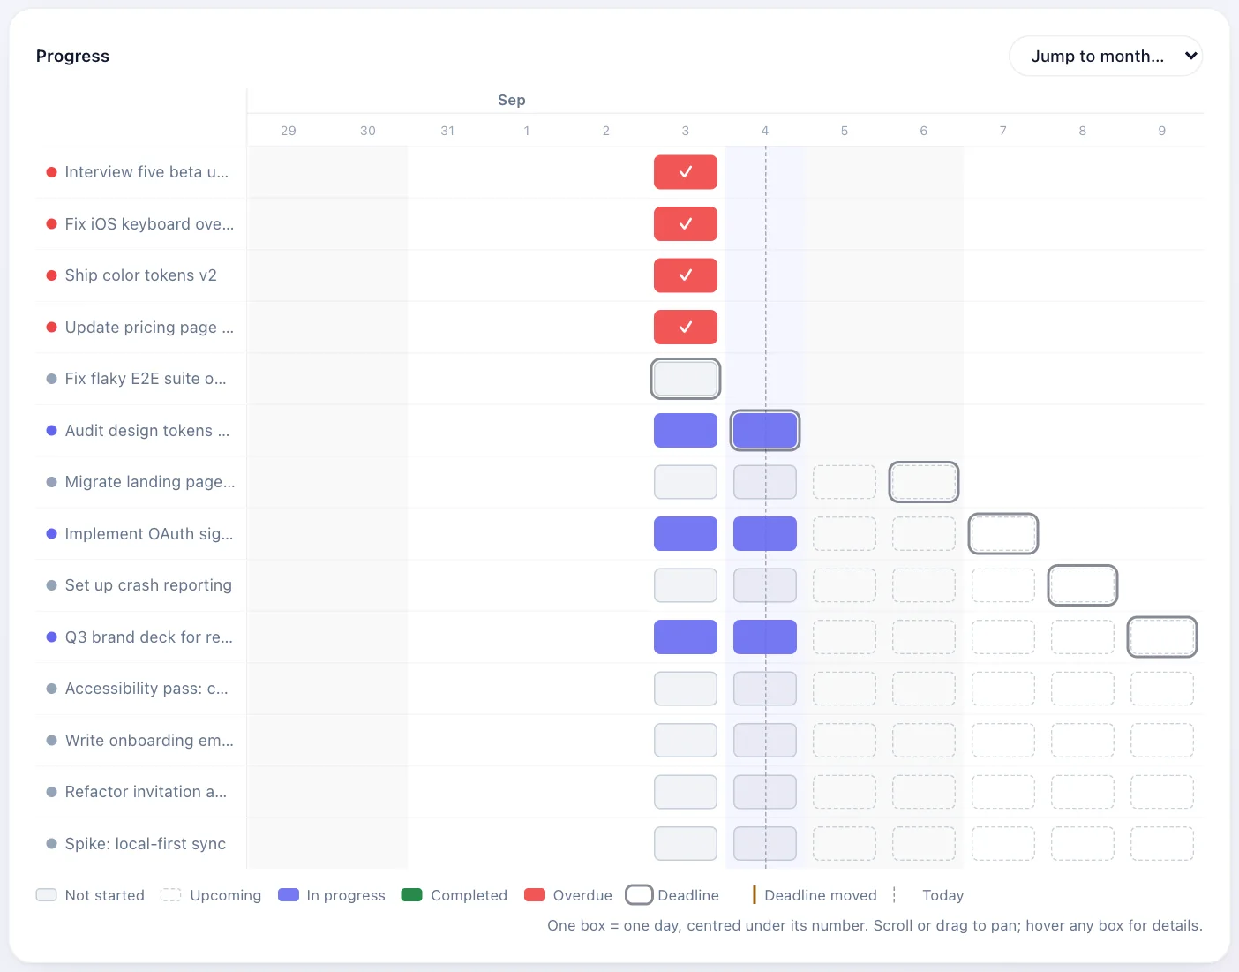Viewport: 1239px width, 972px height.
Task: Click the Sep month header label
Action: click(512, 100)
